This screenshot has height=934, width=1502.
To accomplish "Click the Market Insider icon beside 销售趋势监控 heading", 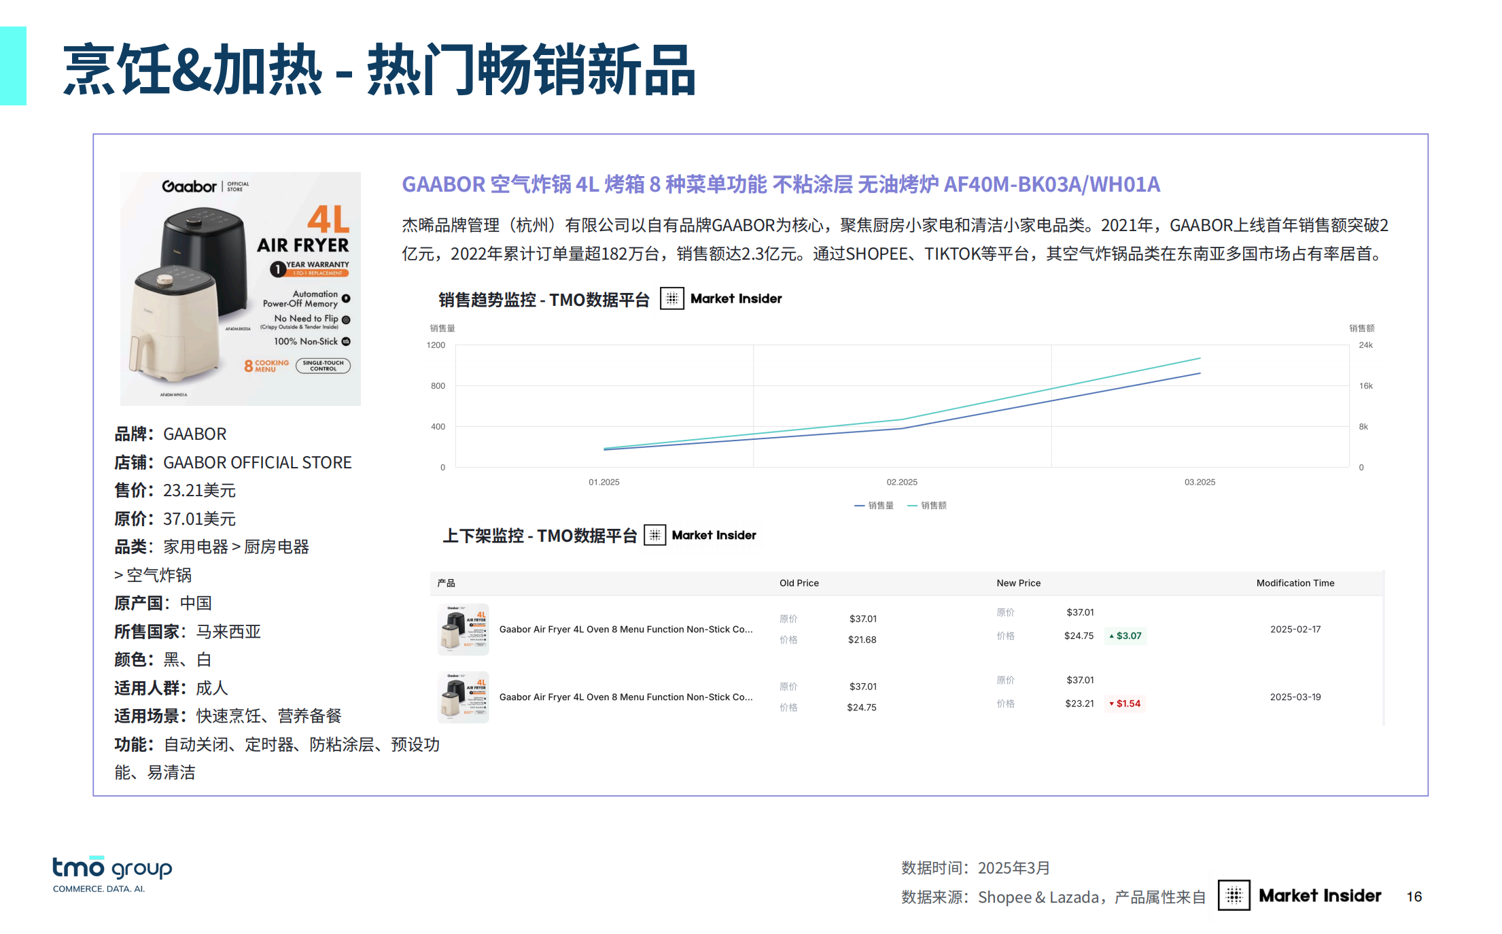I will click(x=671, y=298).
